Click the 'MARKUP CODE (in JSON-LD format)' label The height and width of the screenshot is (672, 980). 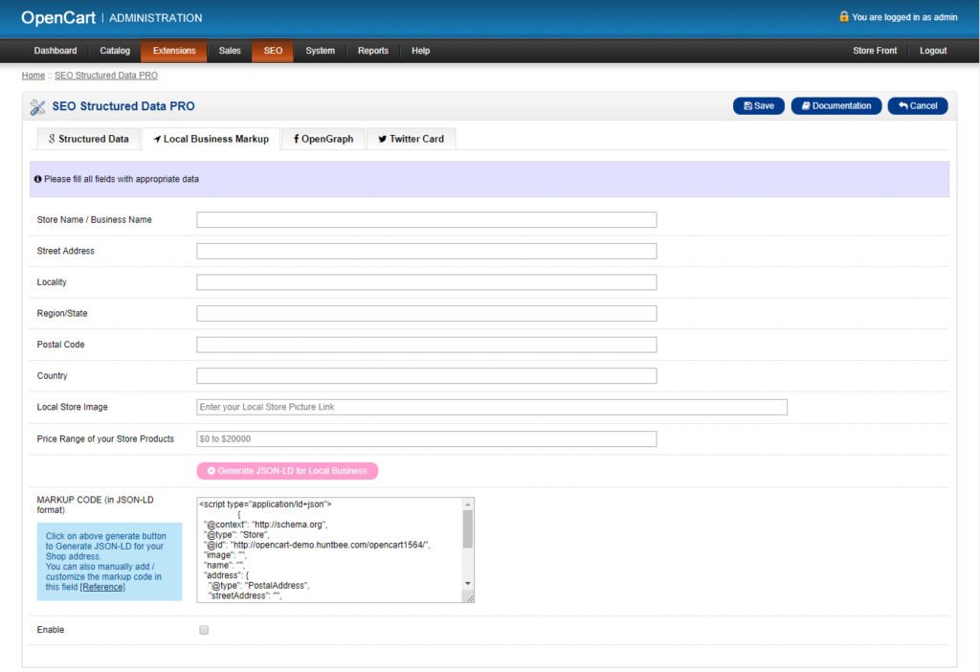coord(95,504)
